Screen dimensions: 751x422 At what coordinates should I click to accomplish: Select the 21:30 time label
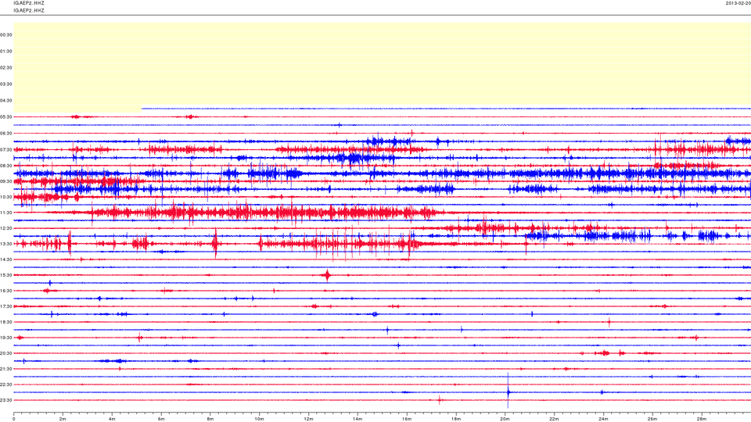pyautogui.click(x=6, y=370)
